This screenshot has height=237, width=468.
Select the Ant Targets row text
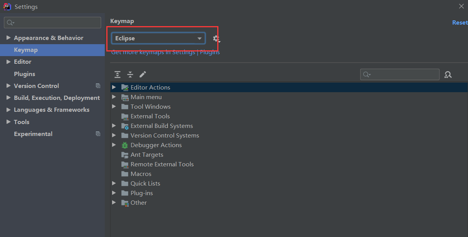pyautogui.click(x=147, y=155)
